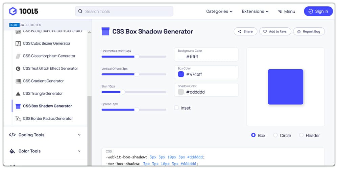The width and height of the screenshot is (338, 169).
Task: Expand the Color Tools section
Action: 45,151
